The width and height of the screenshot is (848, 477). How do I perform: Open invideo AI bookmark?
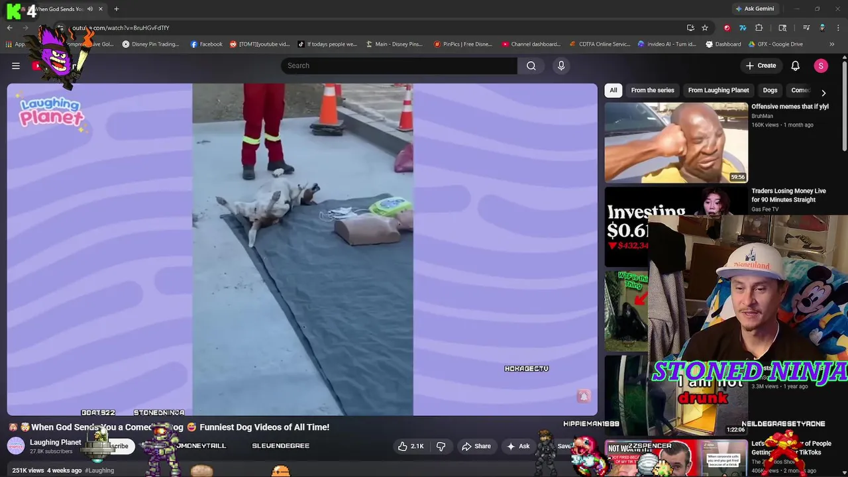[667, 44]
